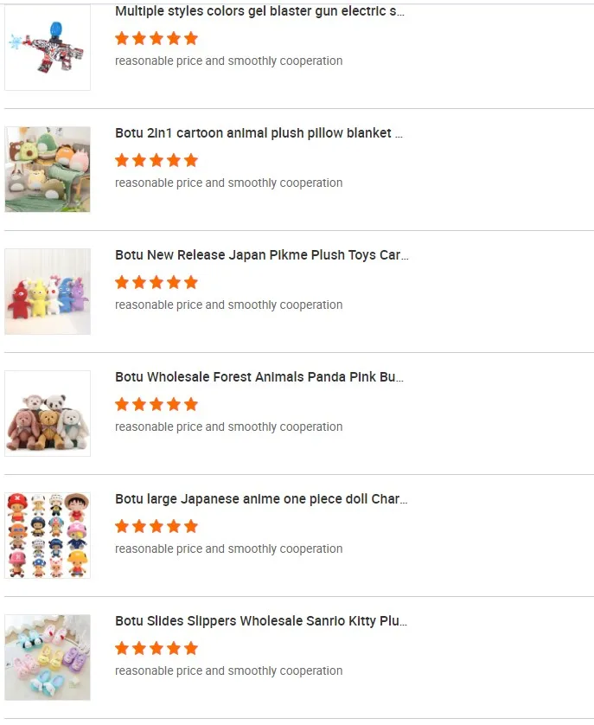Viewport: 594px width, 725px height.
Task: Select the third star under Slides Slippers title
Action: pyautogui.click(x=156, y=648)
